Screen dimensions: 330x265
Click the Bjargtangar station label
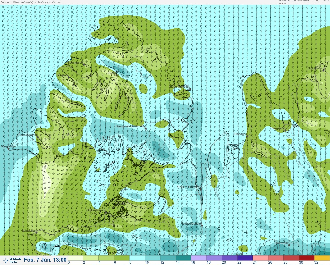point(9,146)
